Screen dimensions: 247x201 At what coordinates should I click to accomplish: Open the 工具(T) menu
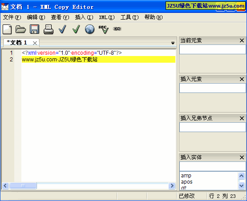(x=130, y=17)
